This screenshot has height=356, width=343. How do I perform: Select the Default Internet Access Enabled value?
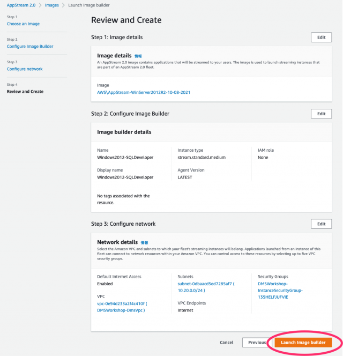105,284
